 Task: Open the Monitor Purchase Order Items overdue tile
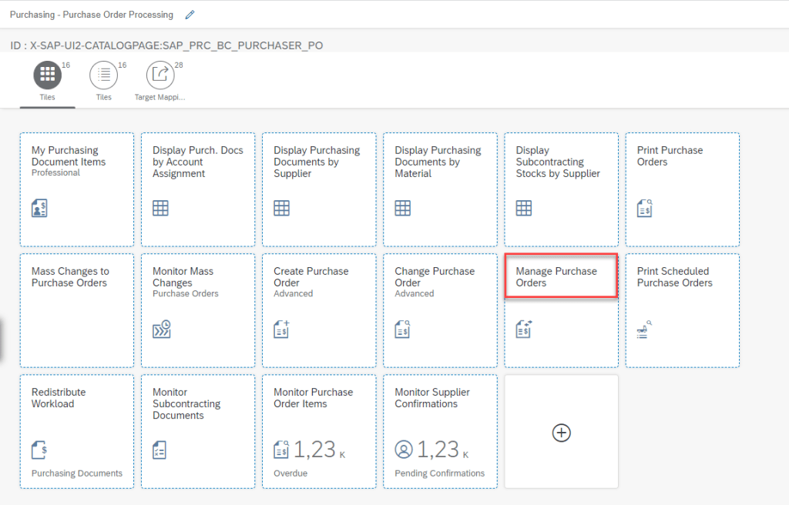pyautogui.click(x=319, y=431)
